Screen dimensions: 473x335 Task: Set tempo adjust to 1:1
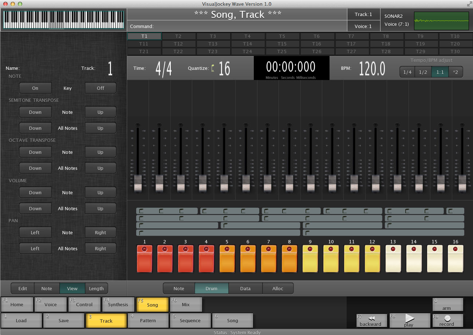click(x=440, y=72)
